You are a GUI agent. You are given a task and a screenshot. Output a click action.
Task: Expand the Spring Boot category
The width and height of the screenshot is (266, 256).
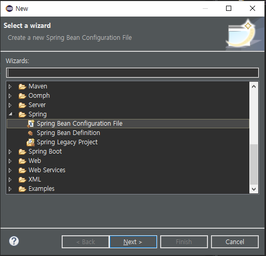click(10, 152)
